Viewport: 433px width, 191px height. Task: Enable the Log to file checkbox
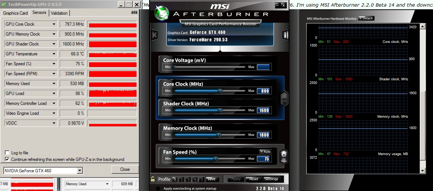pyautogui.click(x=7, y=153)
